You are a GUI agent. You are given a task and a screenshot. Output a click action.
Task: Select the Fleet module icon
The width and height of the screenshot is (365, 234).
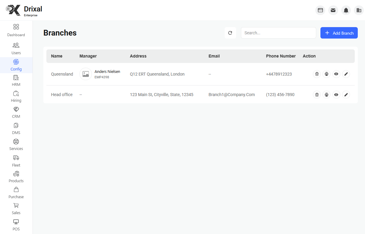16,161
